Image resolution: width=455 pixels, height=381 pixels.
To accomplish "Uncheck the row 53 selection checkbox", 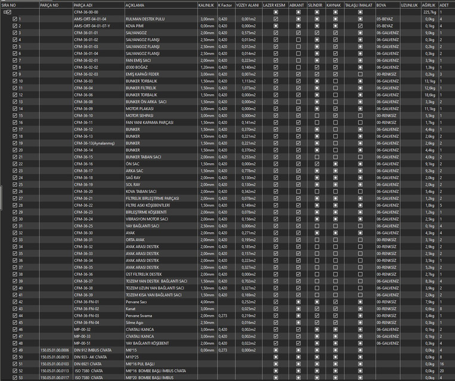I will (15, 377).
